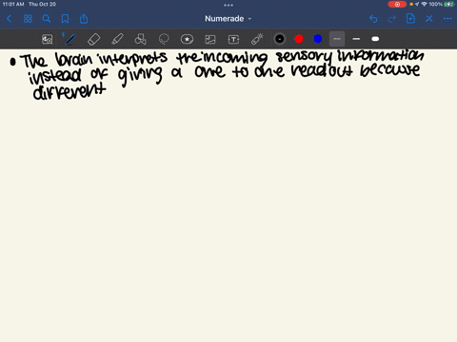Viewport: 457px width, 342px height.
Task: Open the search magnifier
Action: pyautogui.click(x=47, y=19)
